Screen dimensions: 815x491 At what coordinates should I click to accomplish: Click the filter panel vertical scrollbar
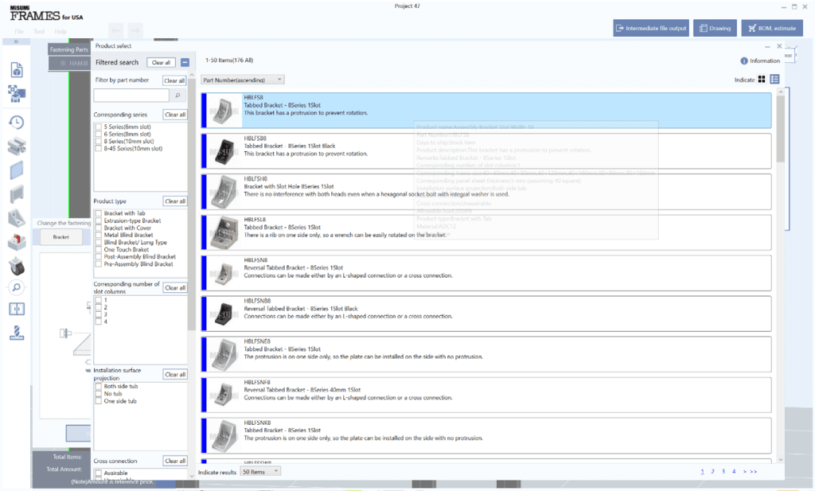(x=191, y=205)
